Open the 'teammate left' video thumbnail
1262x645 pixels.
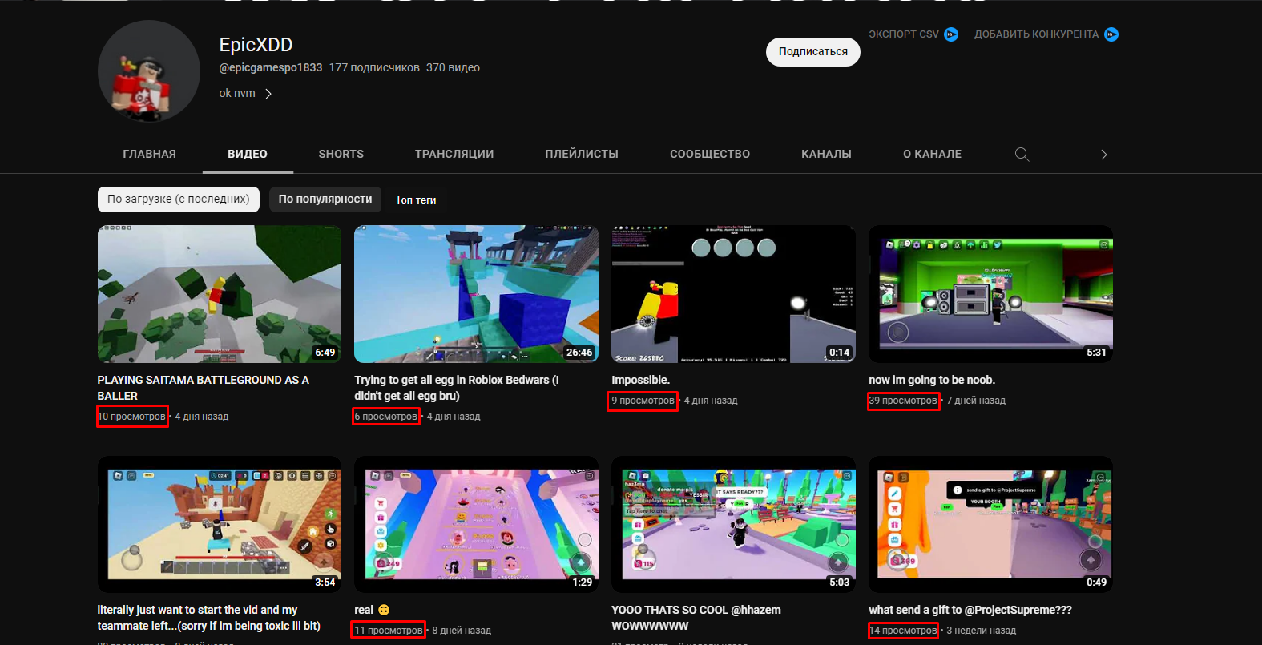pyautogui.click(x=220, y=525)
